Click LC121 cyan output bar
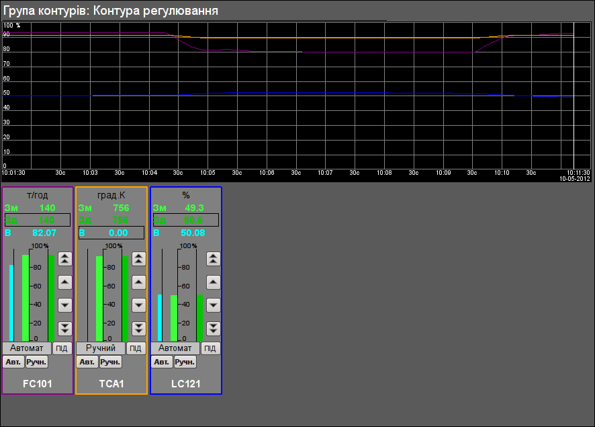Viewport: 595px width, 427px height. (160, 317)
